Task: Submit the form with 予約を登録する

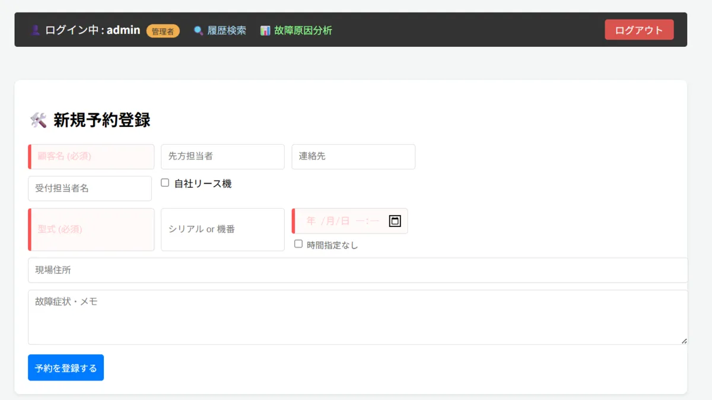Action: pyautogui.click(x=66, y=367)
